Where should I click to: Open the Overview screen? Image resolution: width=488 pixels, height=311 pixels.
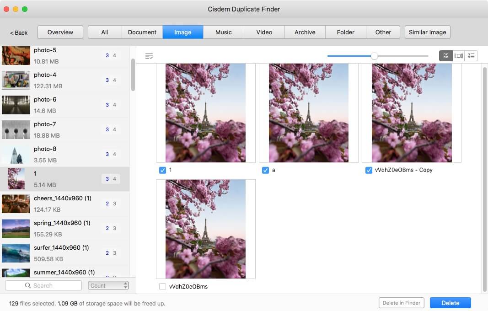coord(60,32)
